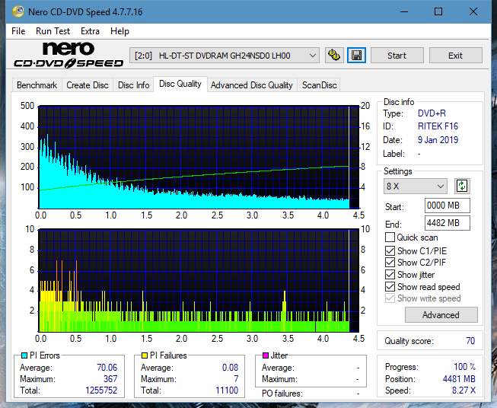Open the Extra menu
Viewport: 497px width, 408px height.
90,31
